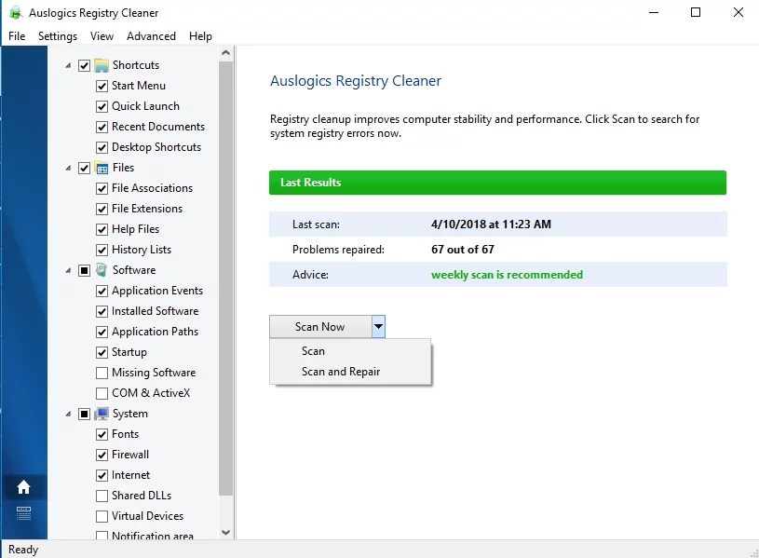Click the Home icon in the sidebar
759x558 pixels.
coord(23,487)
